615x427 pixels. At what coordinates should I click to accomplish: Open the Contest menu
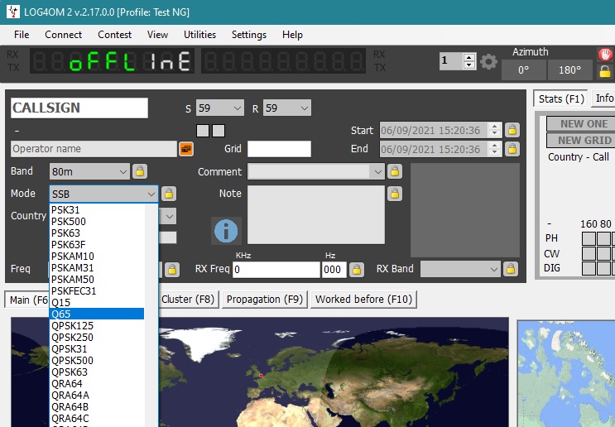(114, 35)
